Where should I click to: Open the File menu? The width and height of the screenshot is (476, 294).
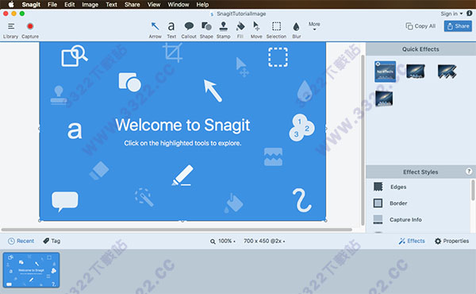pyautogui.click(x=52, y=5)
